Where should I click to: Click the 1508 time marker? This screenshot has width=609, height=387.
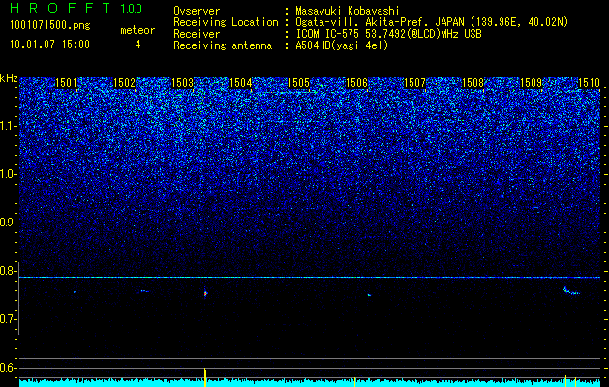[x=473, y=83]
